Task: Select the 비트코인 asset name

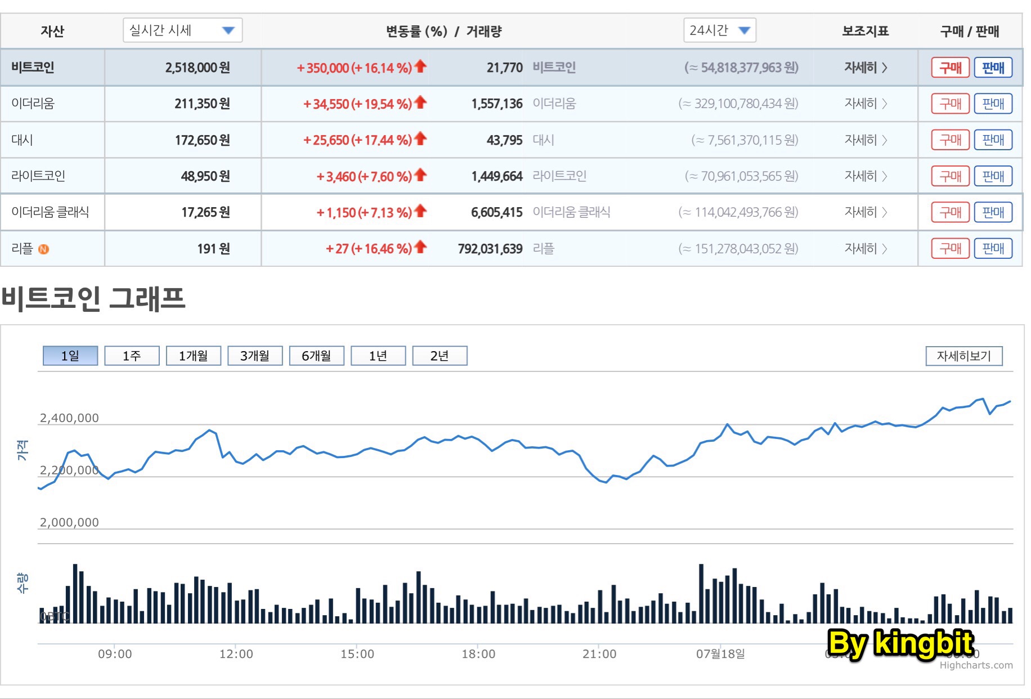Action: [33, 68]
